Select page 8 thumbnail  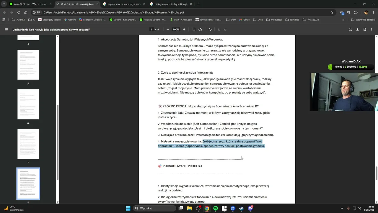click(x=28, y=184)
